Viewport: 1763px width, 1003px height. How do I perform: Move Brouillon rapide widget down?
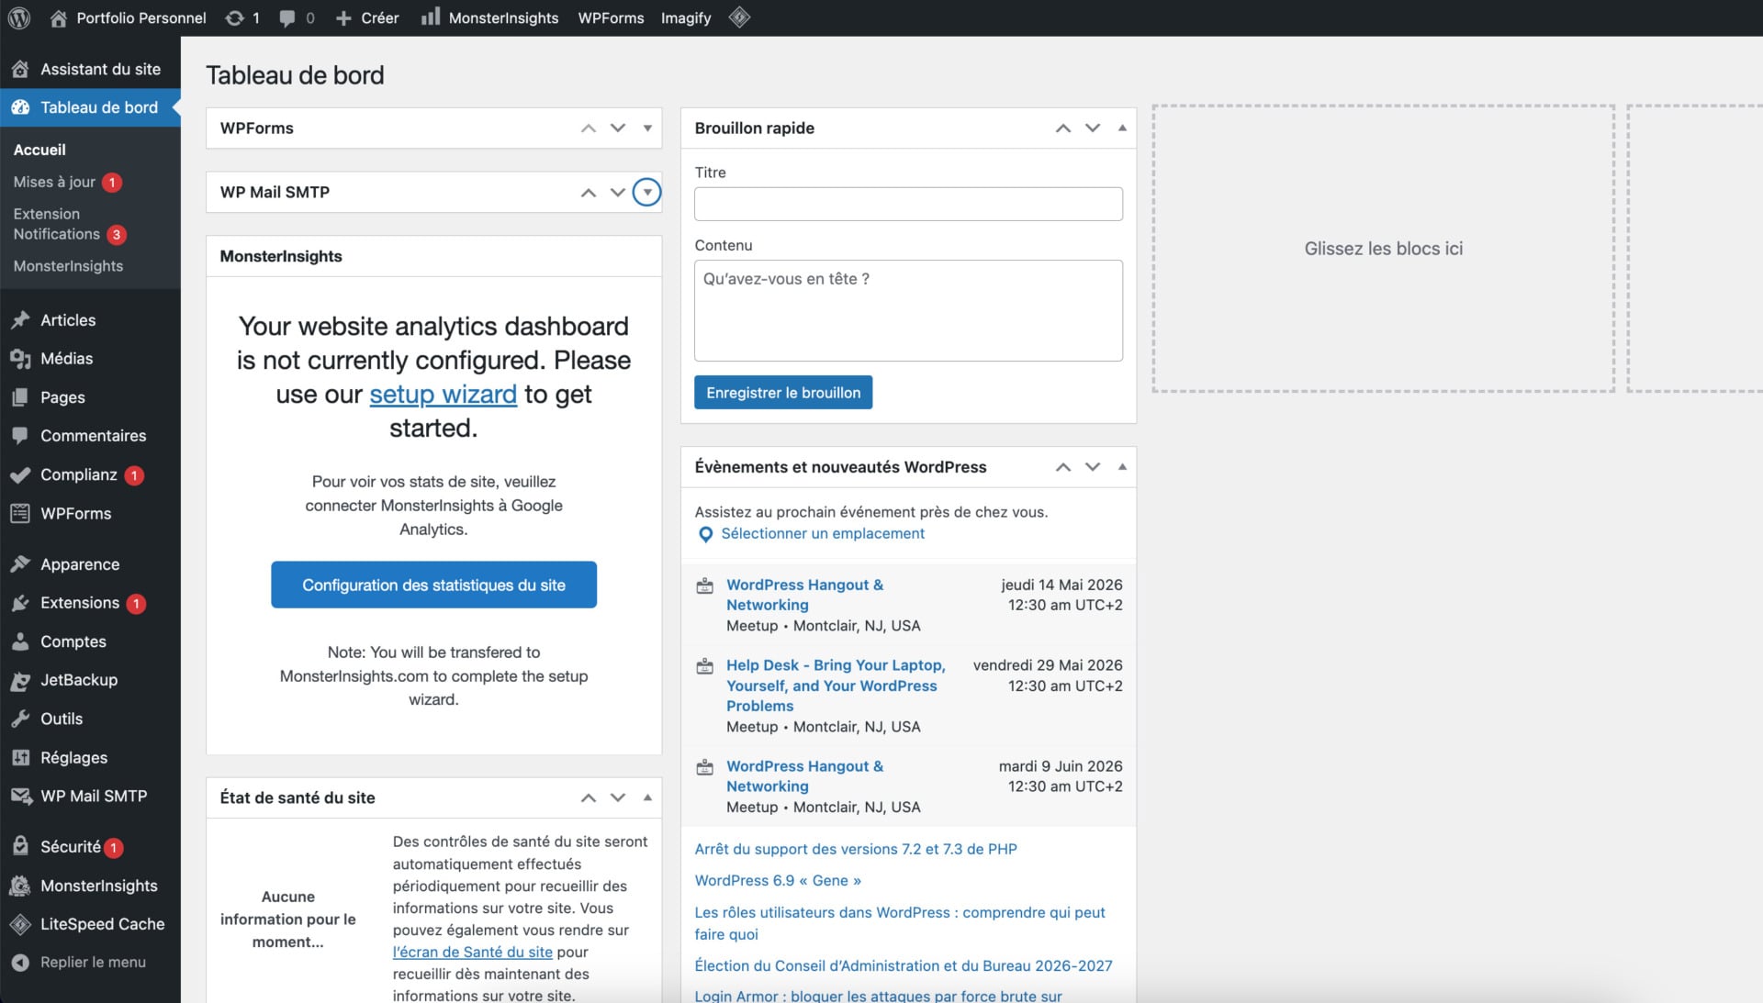[x=1093, y=128]
